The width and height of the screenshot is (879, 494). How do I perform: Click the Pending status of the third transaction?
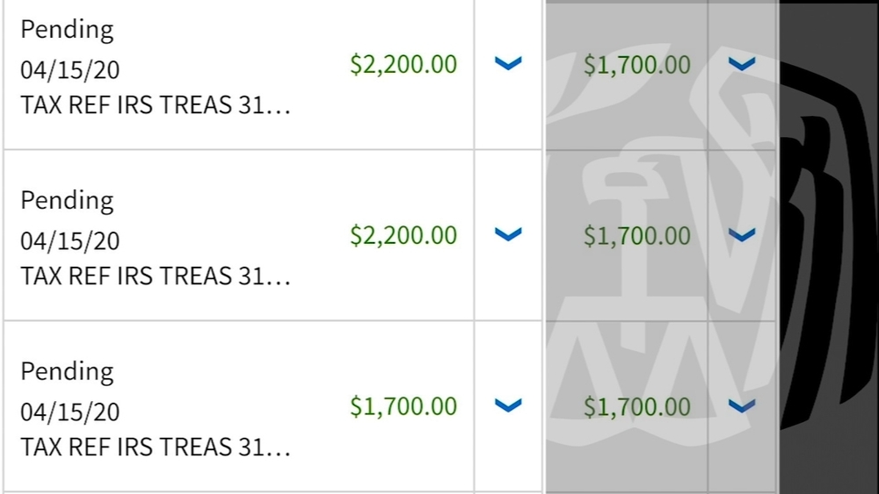(68, 372)
